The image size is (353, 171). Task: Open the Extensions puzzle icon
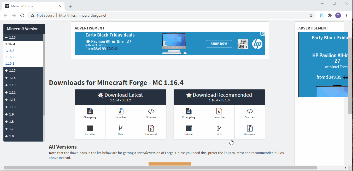330,15
